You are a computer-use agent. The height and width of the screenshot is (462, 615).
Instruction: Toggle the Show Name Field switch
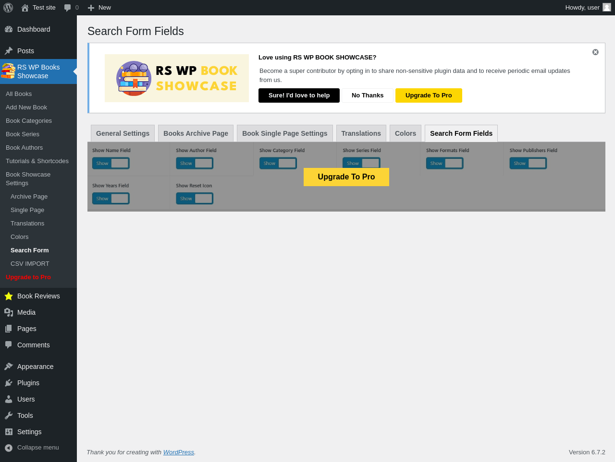click(x=111, y=163)
